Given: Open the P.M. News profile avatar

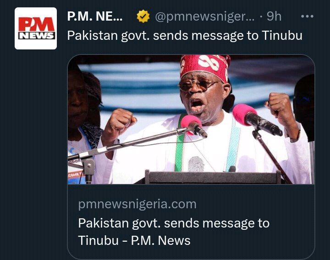Looking at the screenshot, I should click(36, 28).
